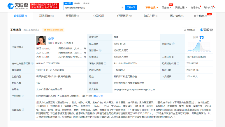Open the 马尔萨月 user account dropdown

coord(209,8)
